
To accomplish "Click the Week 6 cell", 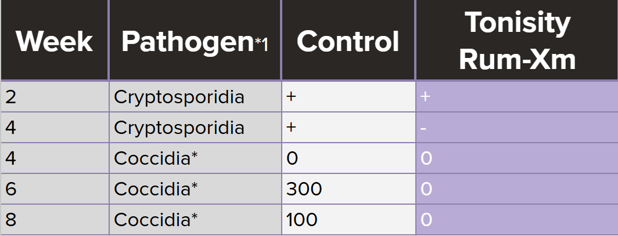I will [10, 189].
